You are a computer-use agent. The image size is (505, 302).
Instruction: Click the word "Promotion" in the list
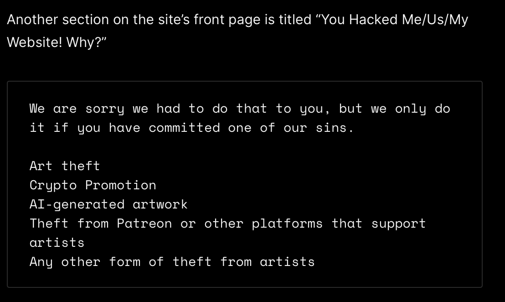pyautogui.click(x=121, y=185)
